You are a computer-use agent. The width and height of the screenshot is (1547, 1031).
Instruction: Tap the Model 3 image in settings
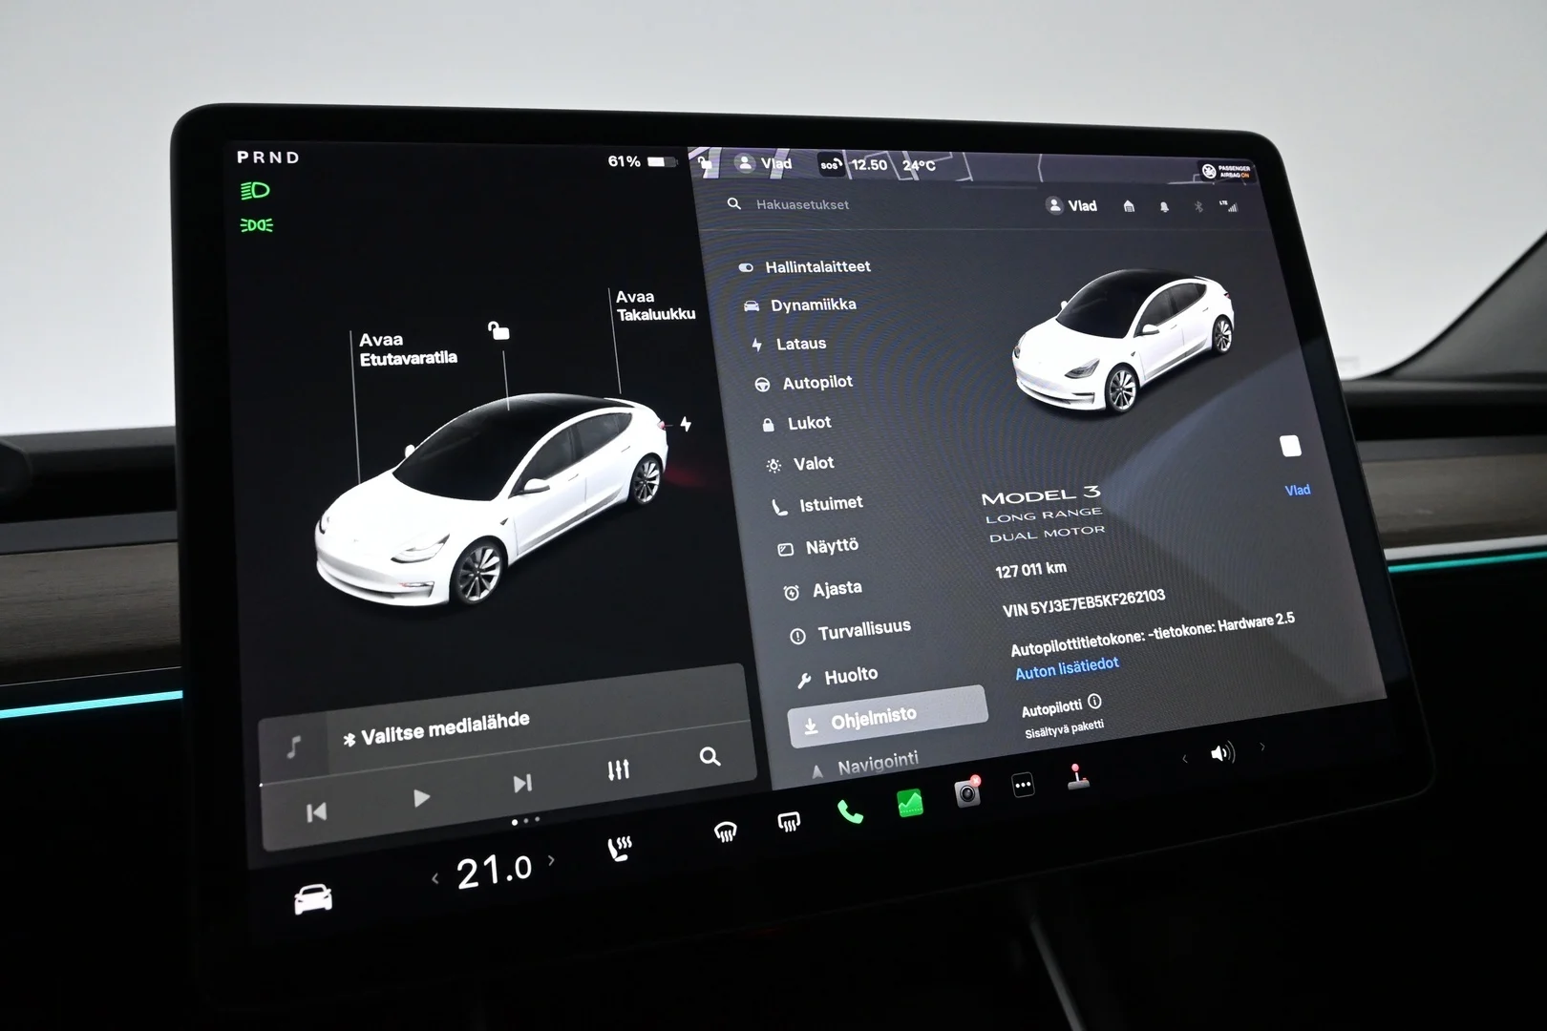(x=1124, y=340)
